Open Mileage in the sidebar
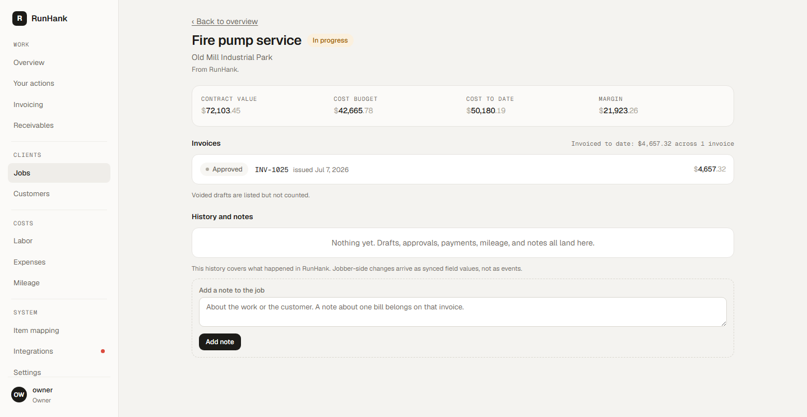The height and width of the screenshot is (417, 807). [x=59, y=283]
